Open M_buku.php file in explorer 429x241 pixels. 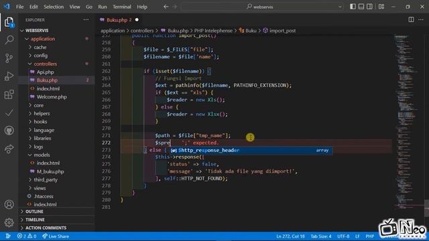coord(50,171)
